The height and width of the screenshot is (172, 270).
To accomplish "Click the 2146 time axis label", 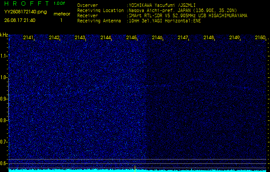I will 157,37.
